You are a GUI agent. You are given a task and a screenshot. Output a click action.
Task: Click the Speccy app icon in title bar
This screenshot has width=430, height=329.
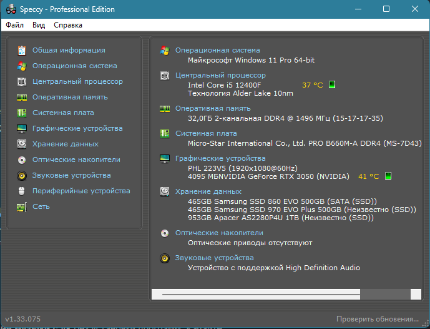(11, 9)
